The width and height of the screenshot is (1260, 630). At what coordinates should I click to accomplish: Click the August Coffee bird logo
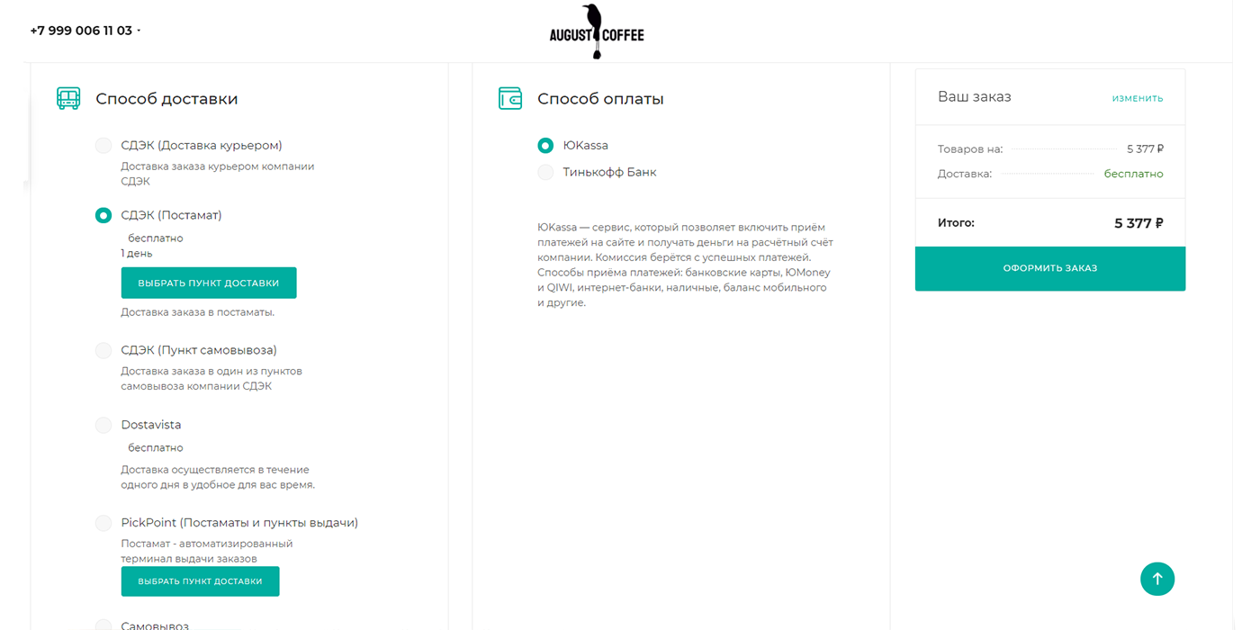(x=596, y=31)
